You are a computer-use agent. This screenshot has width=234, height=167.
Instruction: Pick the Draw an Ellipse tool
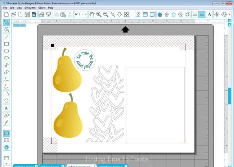click(6, 58)
